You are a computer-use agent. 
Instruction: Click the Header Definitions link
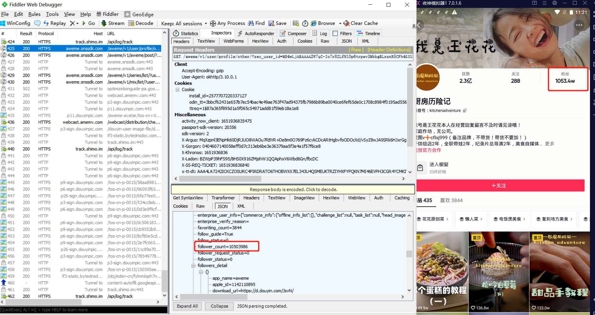(389, 50)
